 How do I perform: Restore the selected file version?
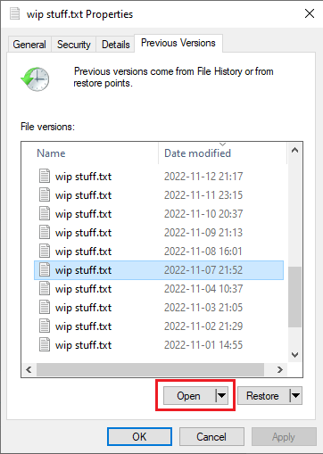pyautogui.click(x=263, y=395)
